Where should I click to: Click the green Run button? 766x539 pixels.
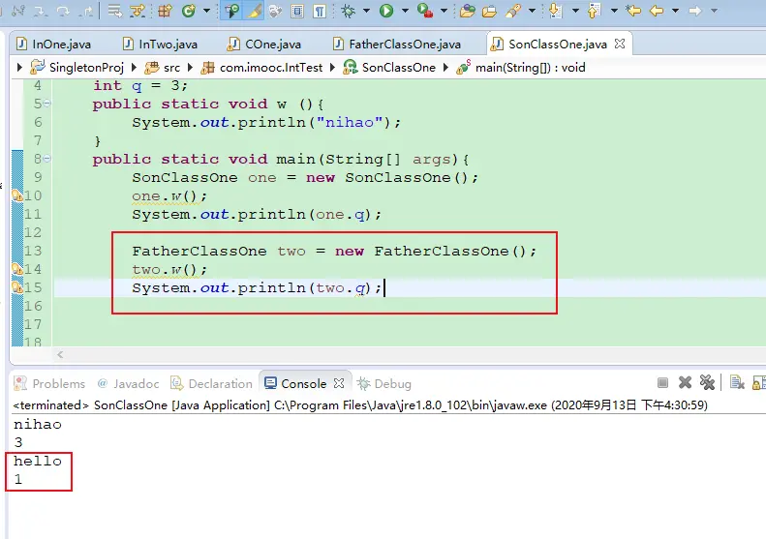tap(386, 12)
